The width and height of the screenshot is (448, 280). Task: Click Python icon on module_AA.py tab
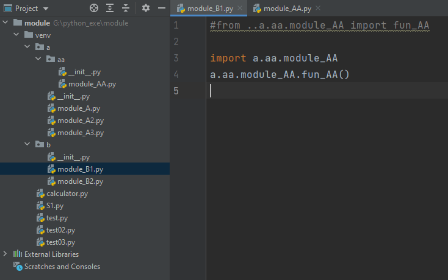[257, 9]
